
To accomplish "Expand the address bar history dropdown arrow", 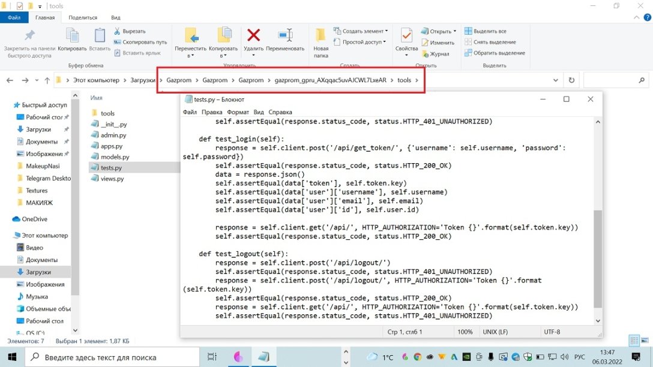I will point(555,80).
